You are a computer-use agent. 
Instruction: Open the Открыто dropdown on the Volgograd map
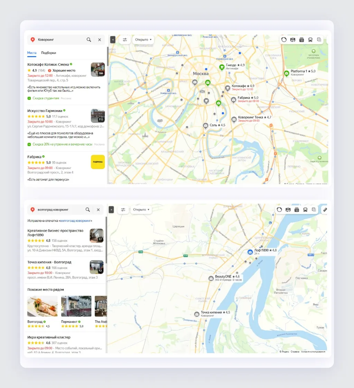pyautogui.click(x=141, y=210)
